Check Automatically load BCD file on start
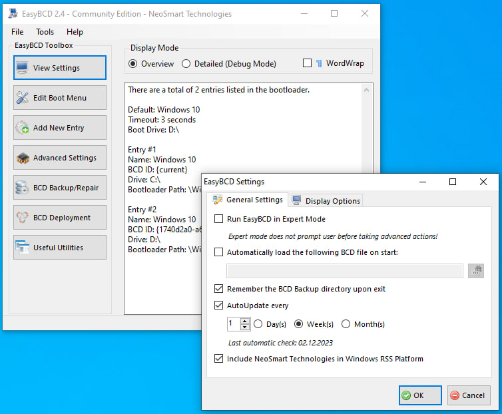 [x=218, y=252]
